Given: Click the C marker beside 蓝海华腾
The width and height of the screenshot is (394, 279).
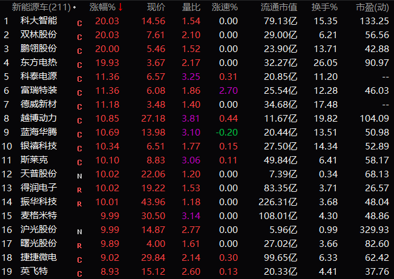Looking at the screenshot, I should (80, 135).
